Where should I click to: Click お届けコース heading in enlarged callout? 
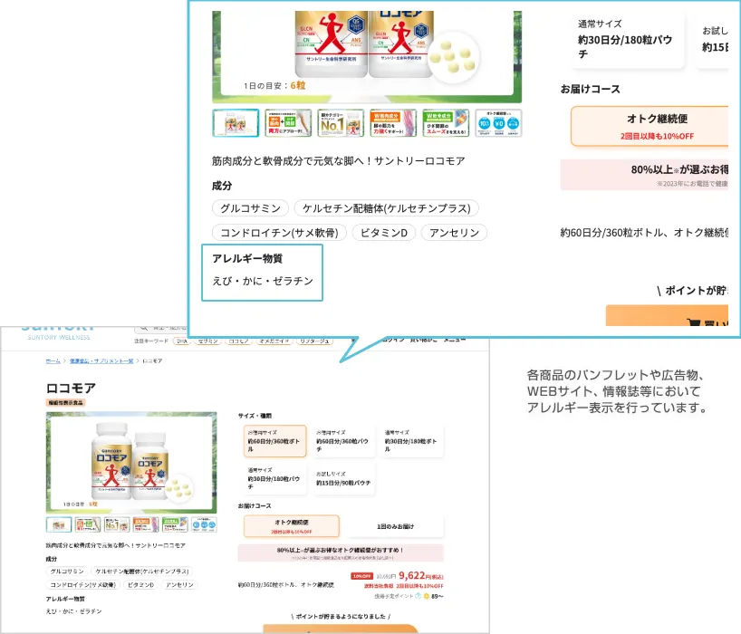591,89
